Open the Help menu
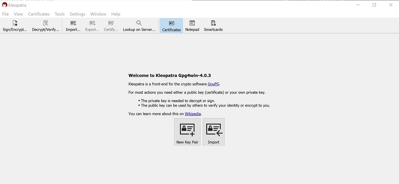399x184 pixels. coord(116,14)
